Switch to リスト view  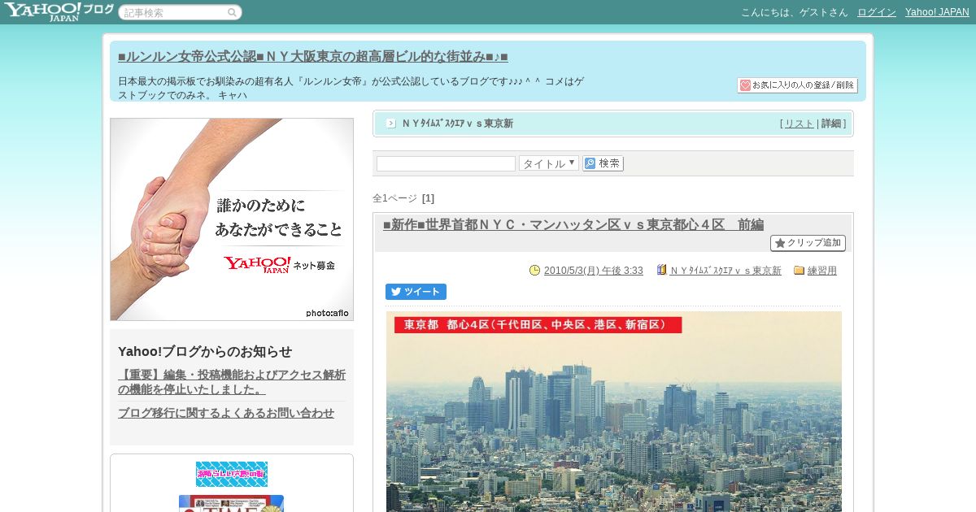click(x=799, y=124)
